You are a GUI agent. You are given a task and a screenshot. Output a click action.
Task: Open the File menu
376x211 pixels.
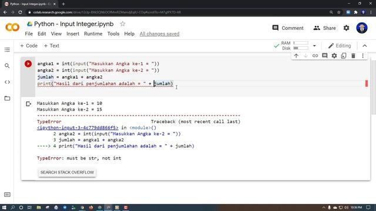tap(29, 34)
